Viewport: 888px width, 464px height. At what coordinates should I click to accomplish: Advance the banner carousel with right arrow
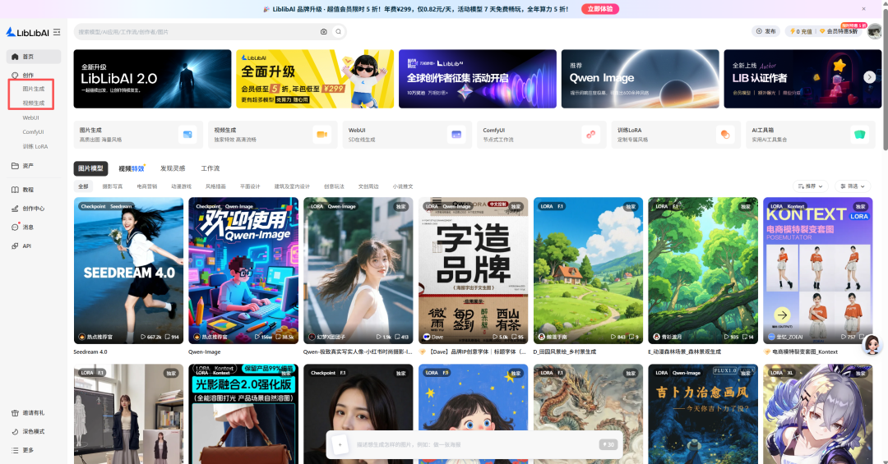point(869,77)
